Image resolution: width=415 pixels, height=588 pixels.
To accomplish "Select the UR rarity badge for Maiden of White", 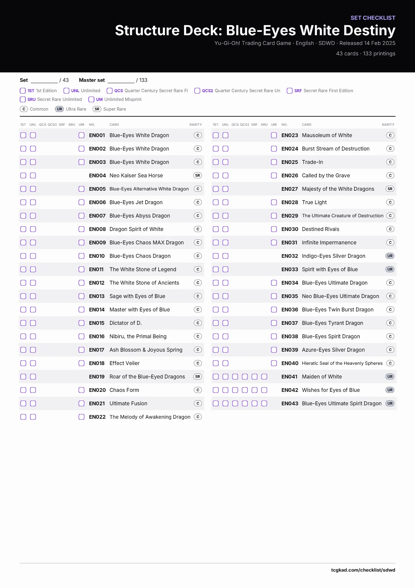I will 390,376.
